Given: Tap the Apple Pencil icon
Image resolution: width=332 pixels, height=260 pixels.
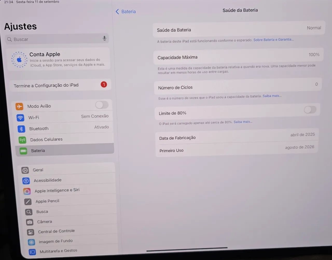Looking at the screenshot, I should pos(28,202).
